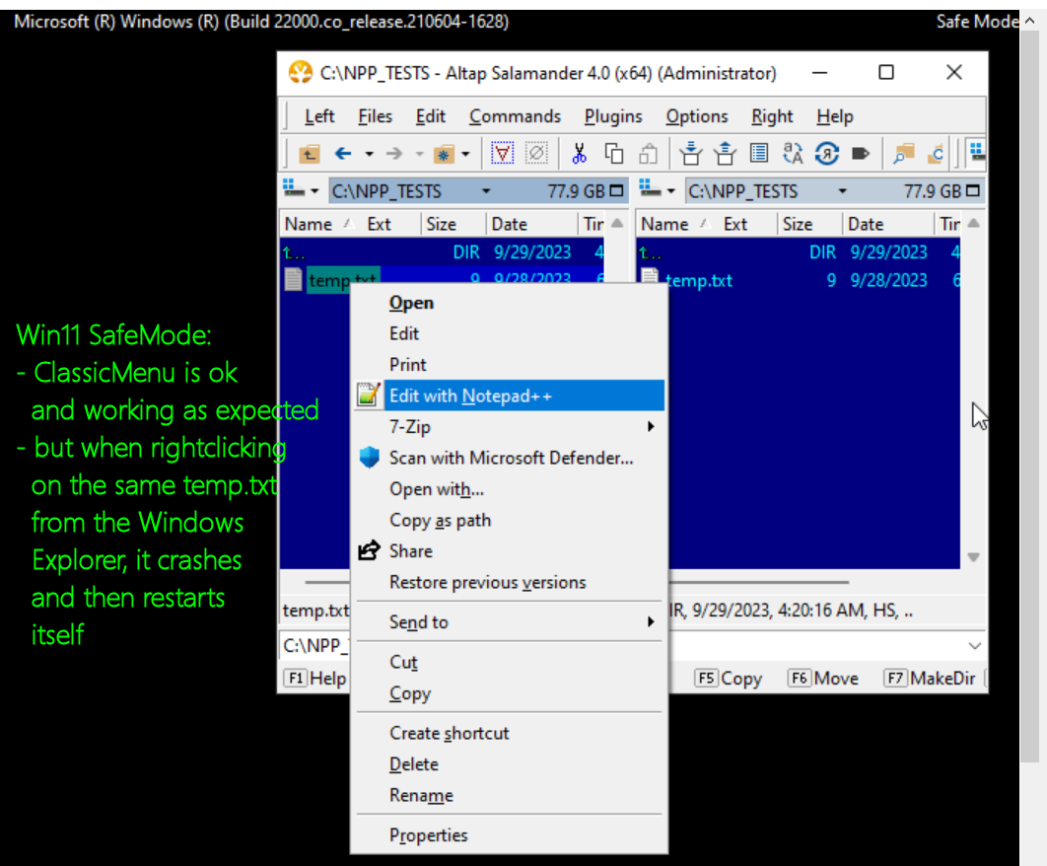Click right panel Name column header
Screen dimensions: 1047x866
coord(663,224)
